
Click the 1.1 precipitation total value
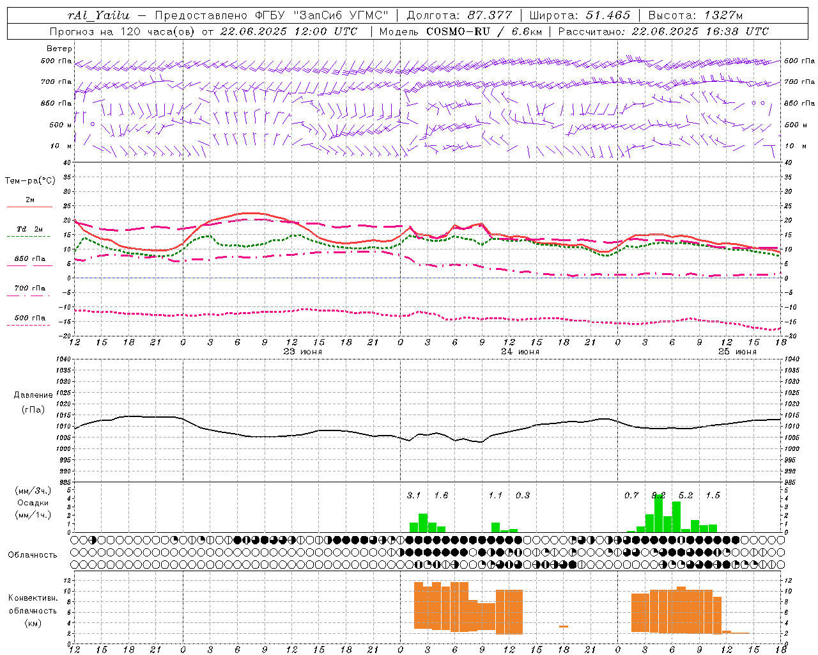[495, 496]
